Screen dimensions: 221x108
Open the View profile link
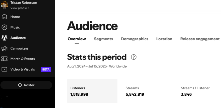[19, 8]
